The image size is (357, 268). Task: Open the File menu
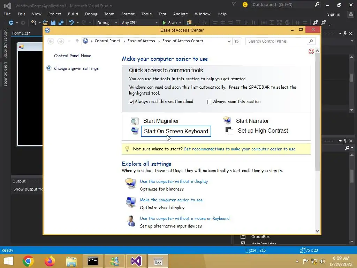(x=7, y=14)
